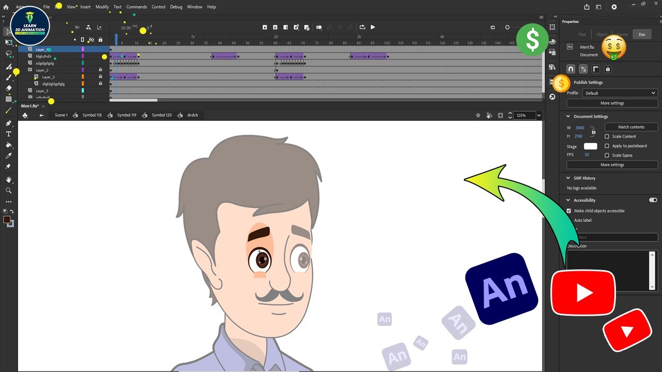Toggle onion skin in timeline toolbar
Image resolution: width=662 pixels, height=372 pixels.
point(319,27)
